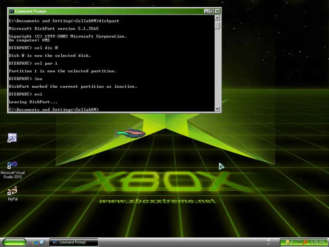Select the Microsoft Visual Studio 2010 shortcut
This screenshot has height=247, width=329.
[13, 170]
